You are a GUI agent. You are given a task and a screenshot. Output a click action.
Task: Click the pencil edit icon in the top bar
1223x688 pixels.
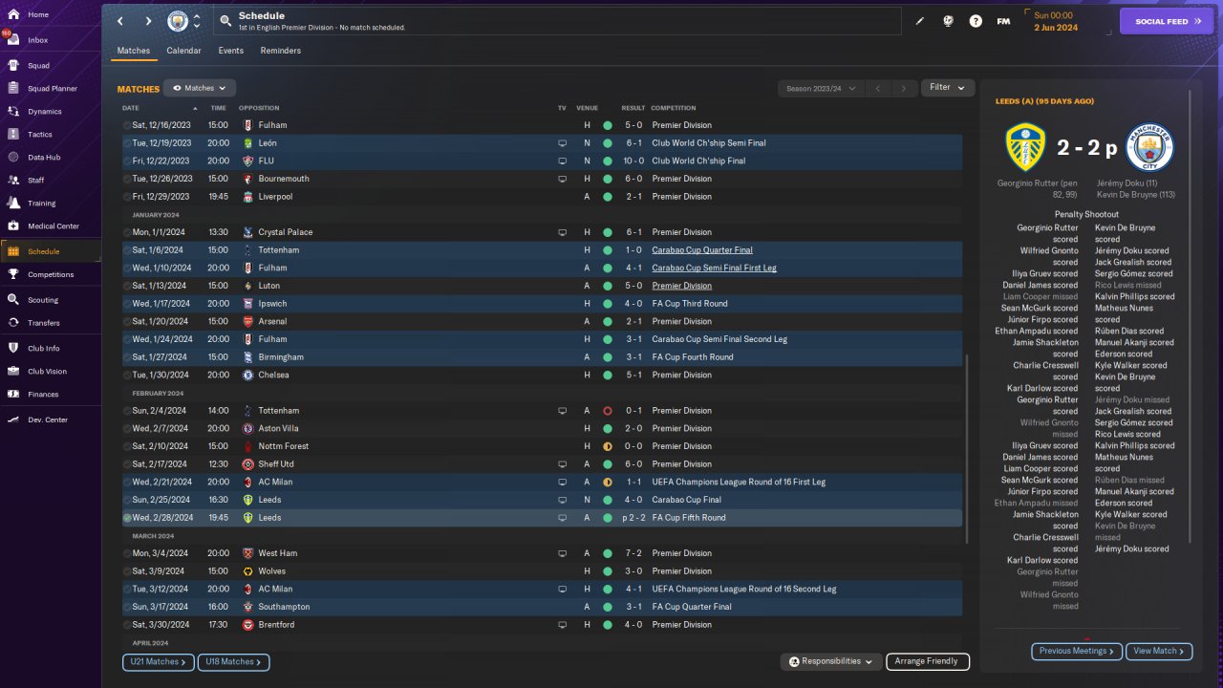[x=920, y=21]
